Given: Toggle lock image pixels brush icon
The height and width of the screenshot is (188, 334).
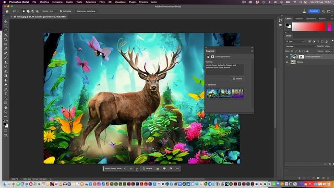Looking at the screenshot, I should (296, 51).
